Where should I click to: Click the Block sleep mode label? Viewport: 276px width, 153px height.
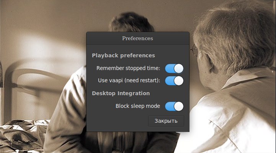click(138, 106)
